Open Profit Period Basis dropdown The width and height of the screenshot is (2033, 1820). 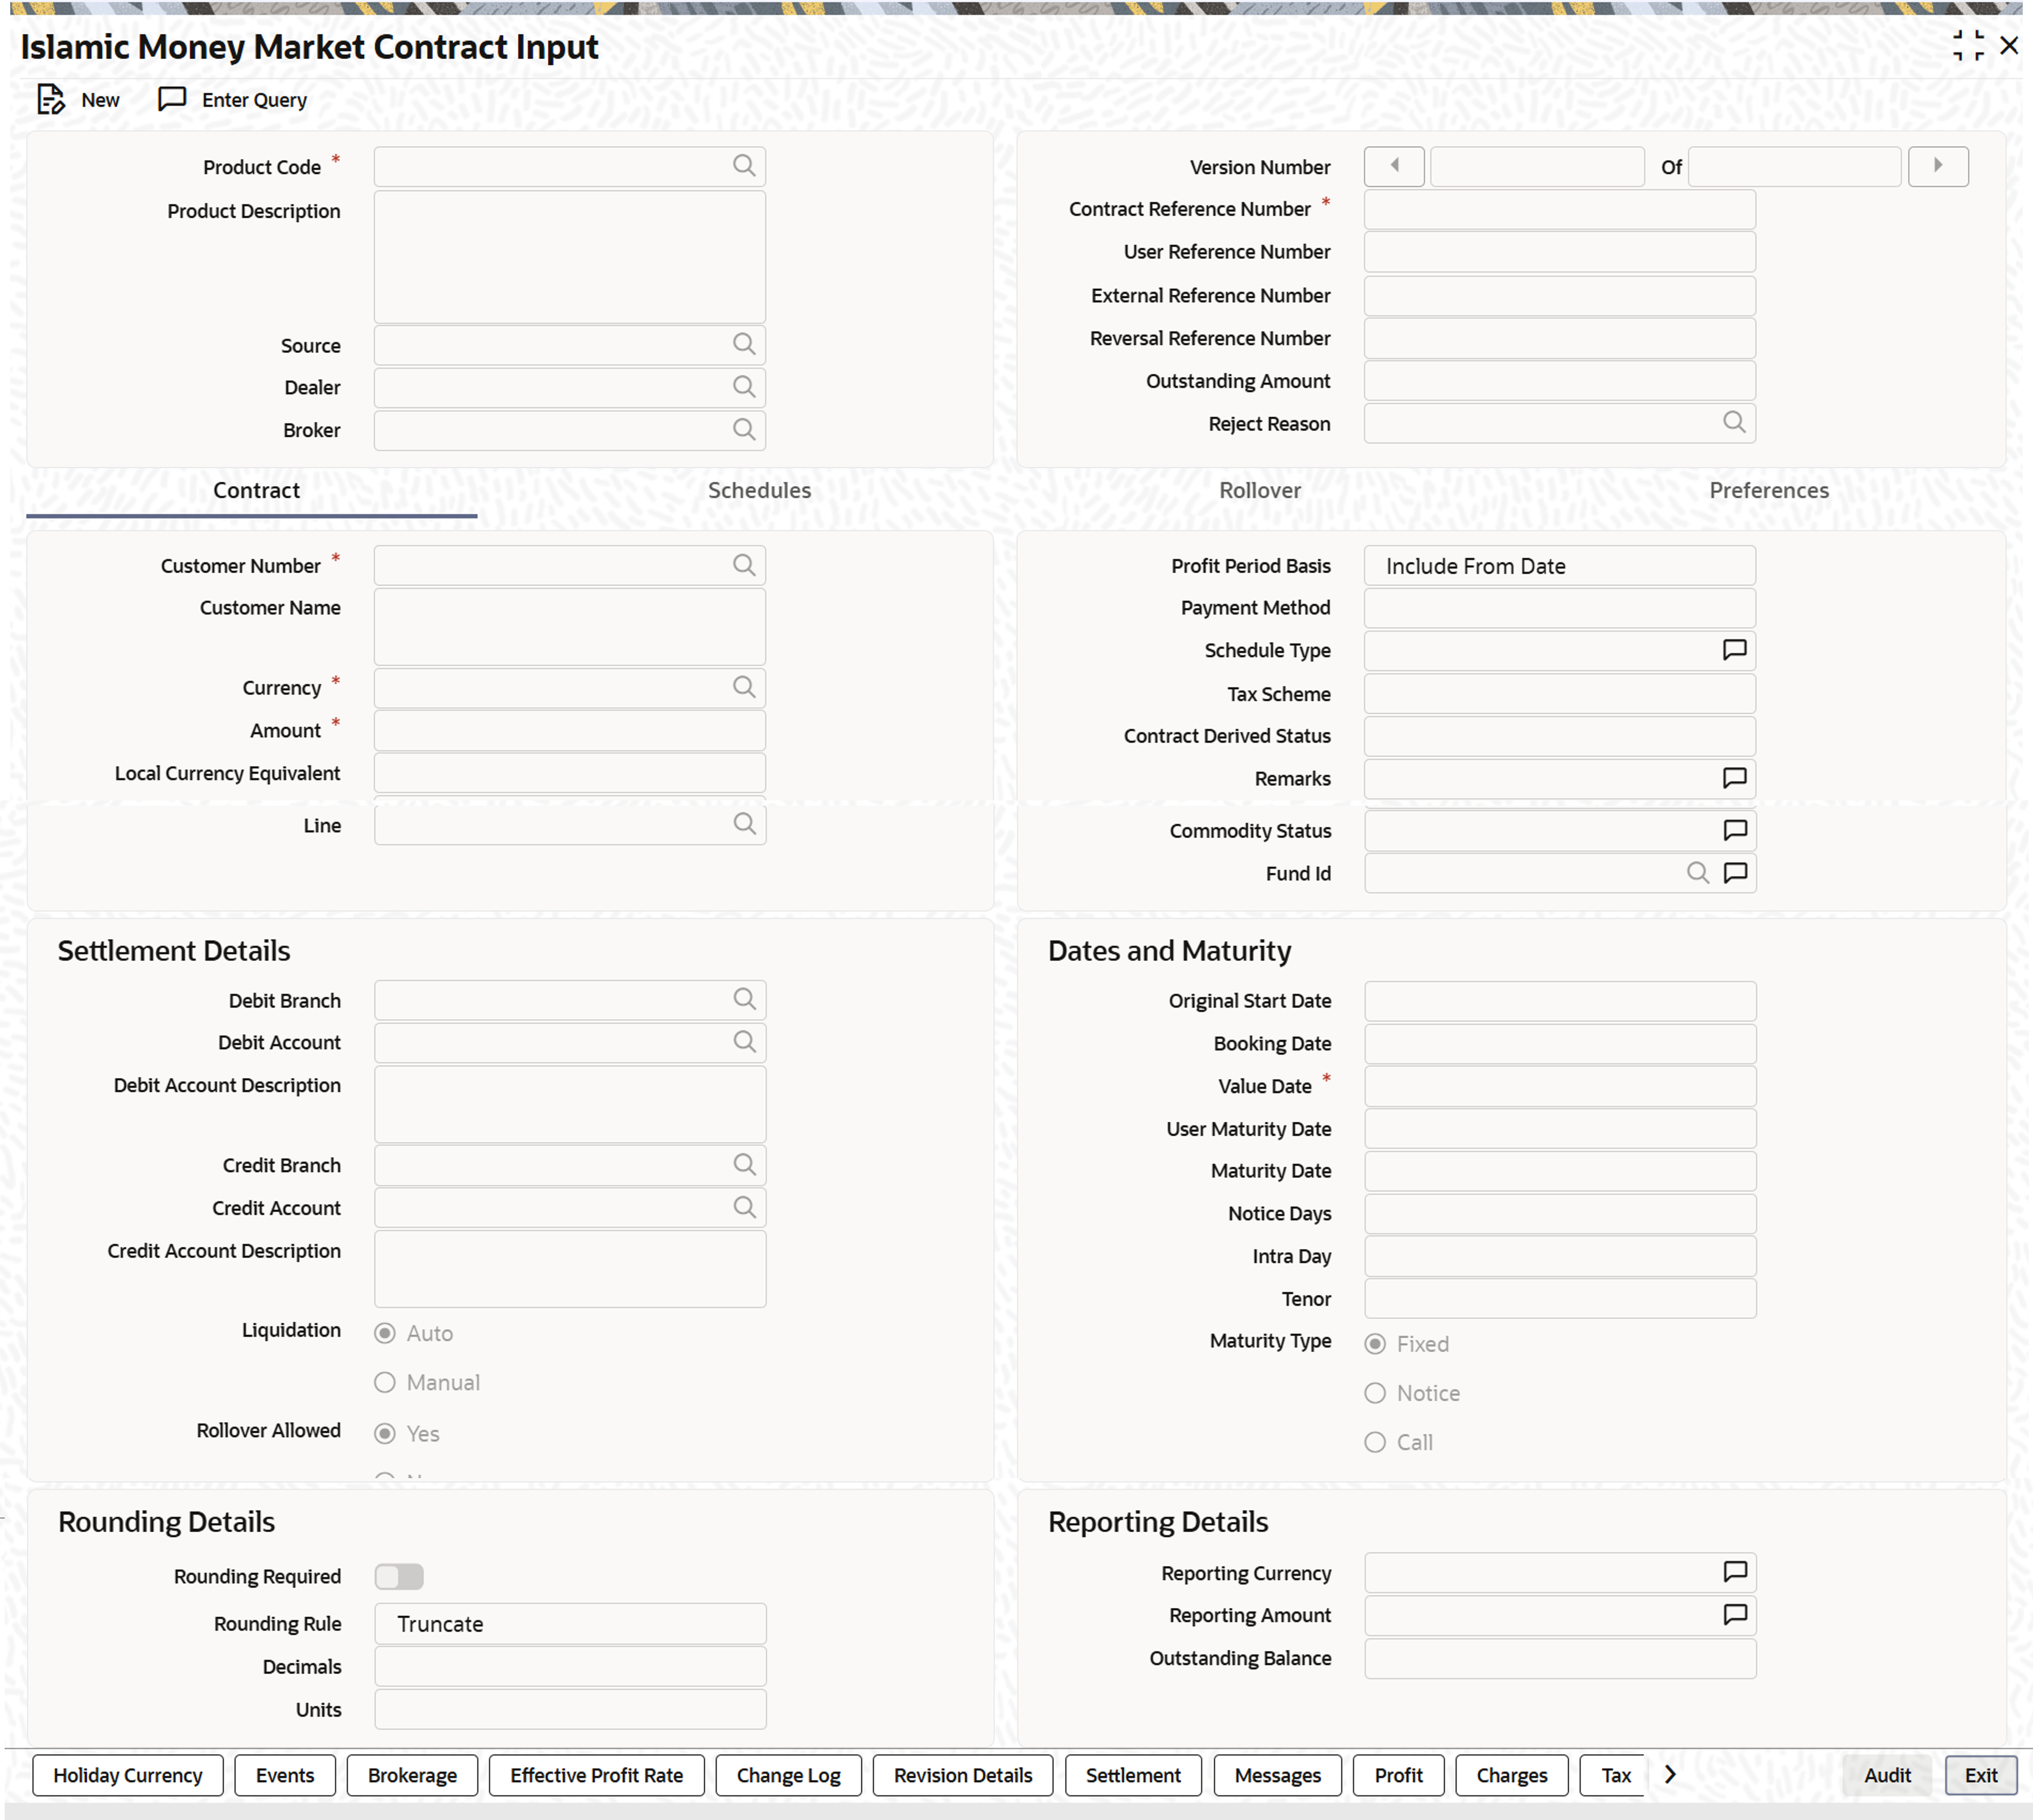pyautogui.click(x=1559, y=566)
